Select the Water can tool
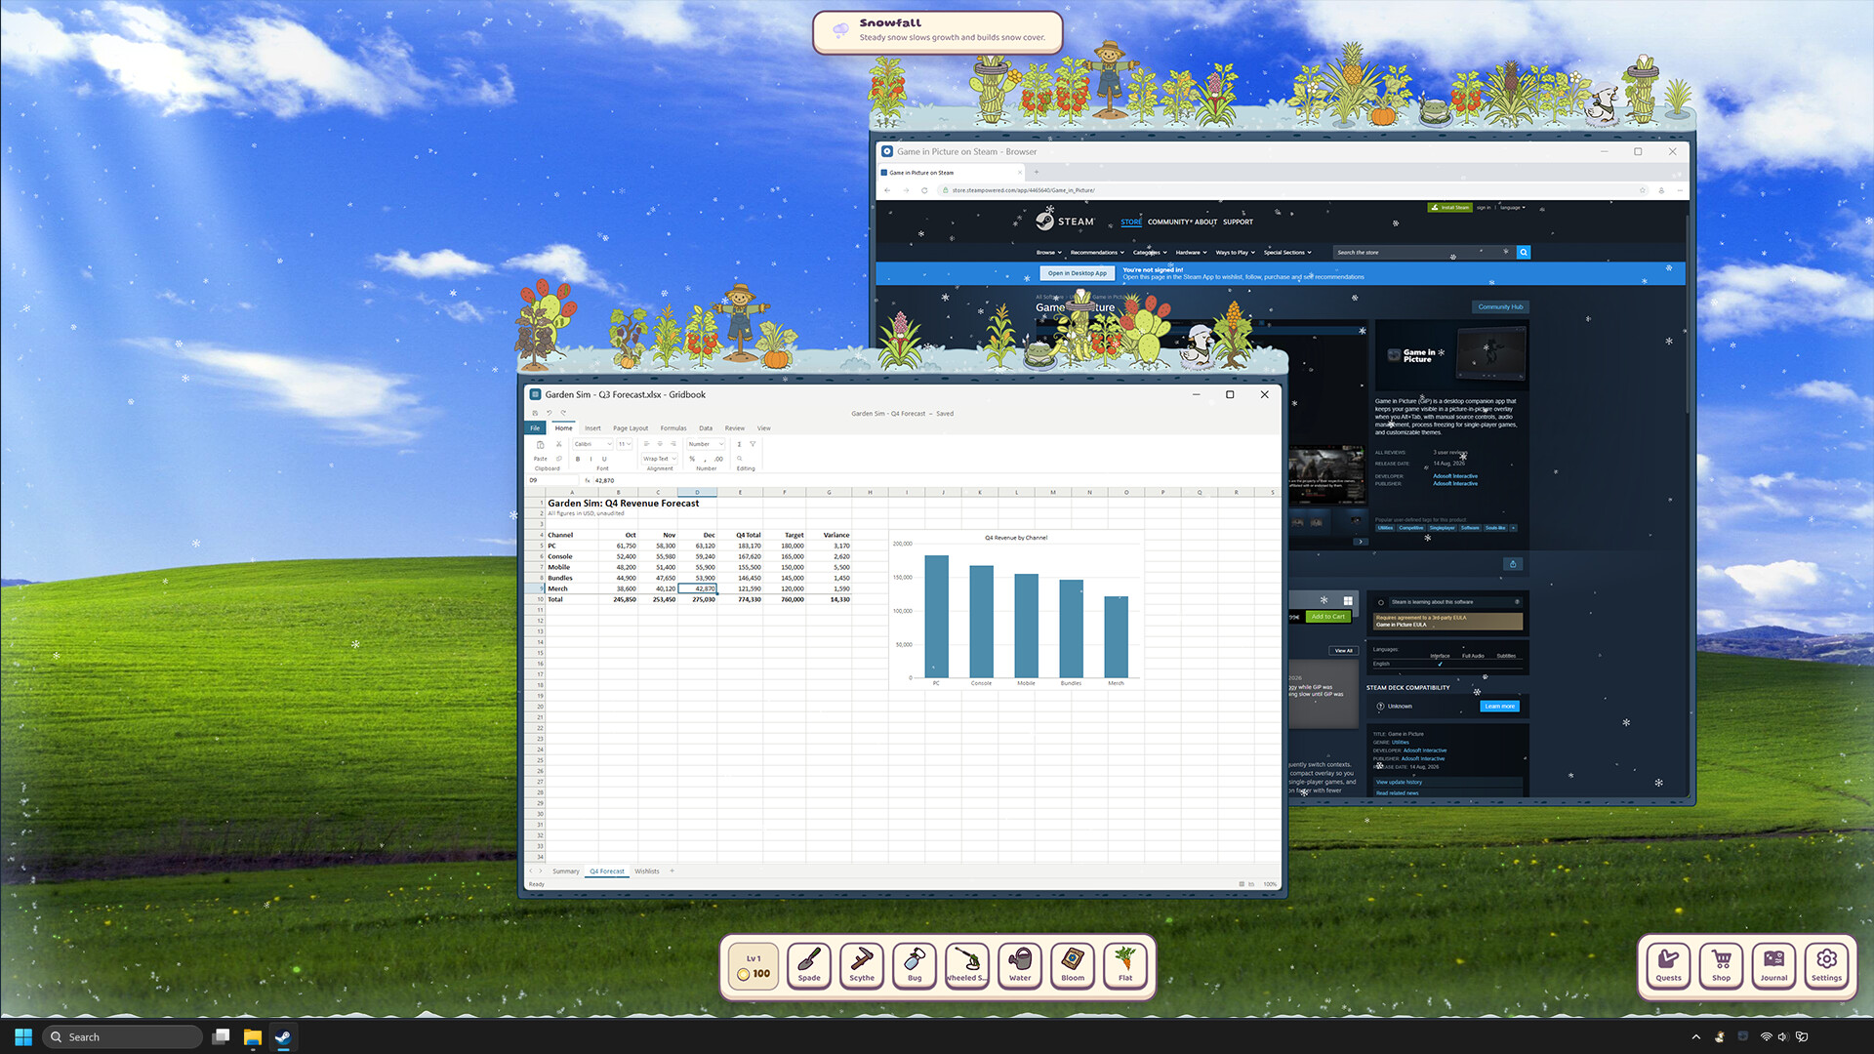 pos(1020,965)
